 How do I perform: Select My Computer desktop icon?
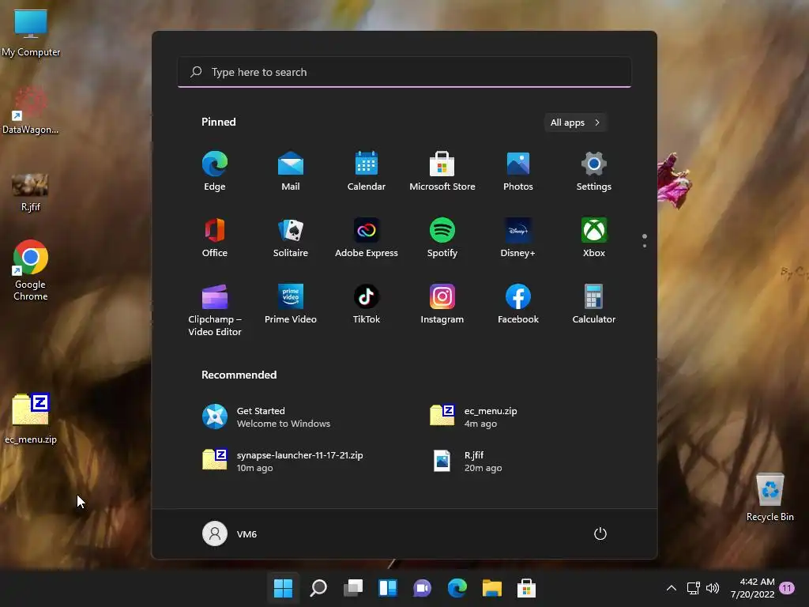coord(31,33)
